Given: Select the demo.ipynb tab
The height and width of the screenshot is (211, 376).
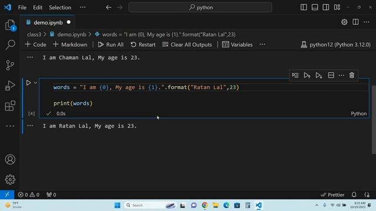Looking at the screenshot, I should (x=48, y=22).
